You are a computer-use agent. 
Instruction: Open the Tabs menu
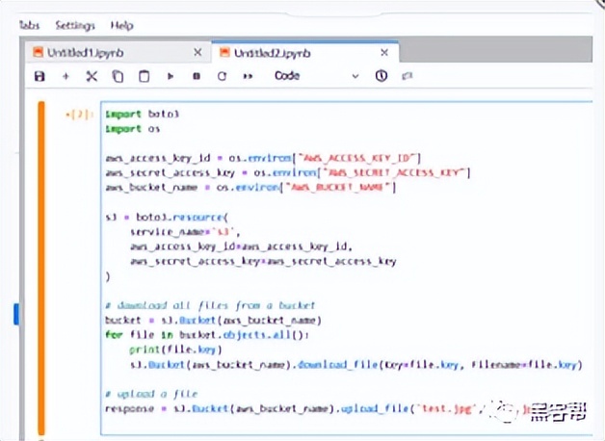(29, 25)
